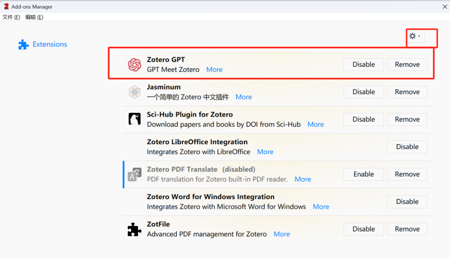Click the Zotero logo in title bar
Screen dimensions: 450x258
coord(6,6)
